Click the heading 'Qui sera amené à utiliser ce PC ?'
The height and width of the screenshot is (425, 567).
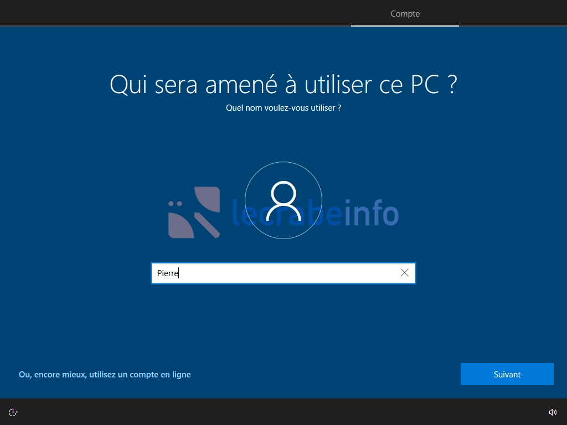tap(283, 85)
